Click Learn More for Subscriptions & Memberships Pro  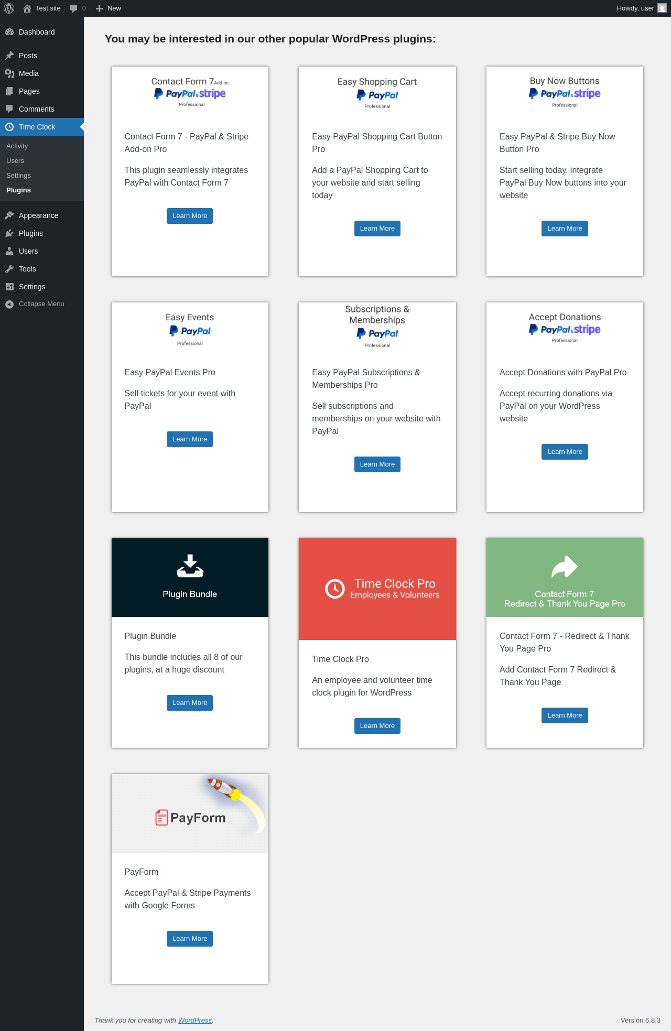point(377,464)
